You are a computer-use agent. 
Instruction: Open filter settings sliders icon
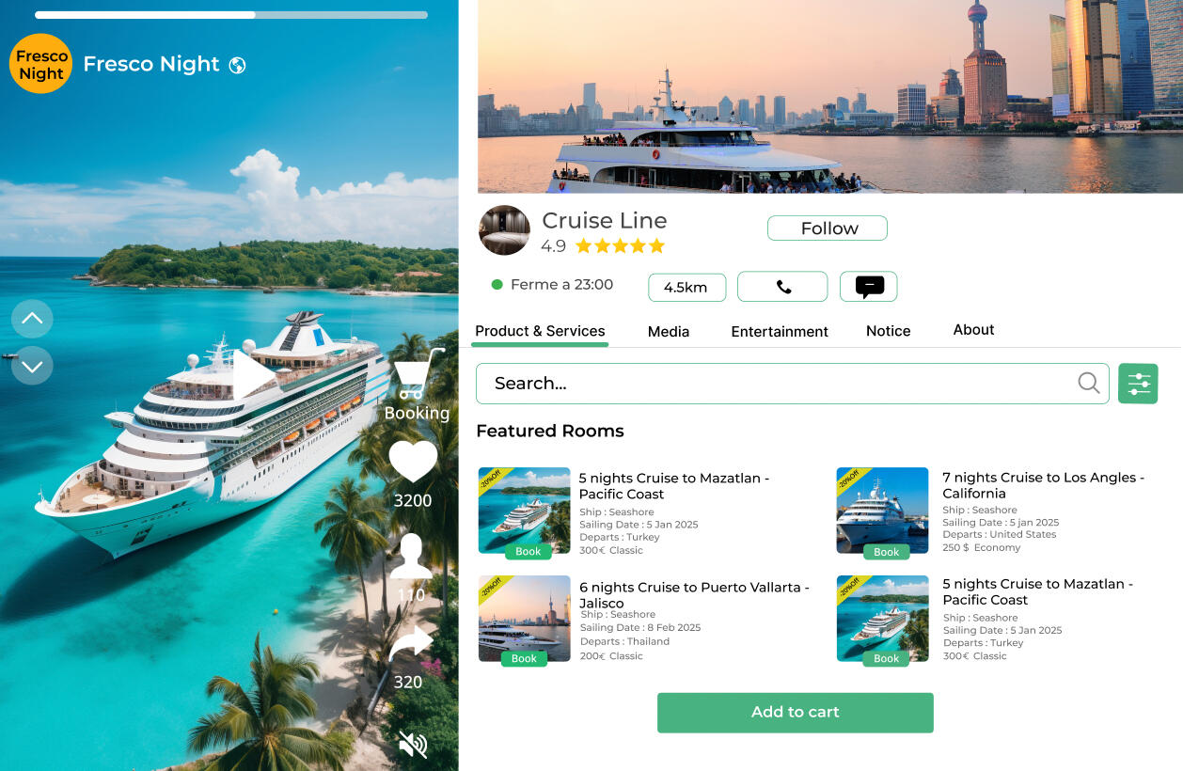click(x=1138, y=384)
